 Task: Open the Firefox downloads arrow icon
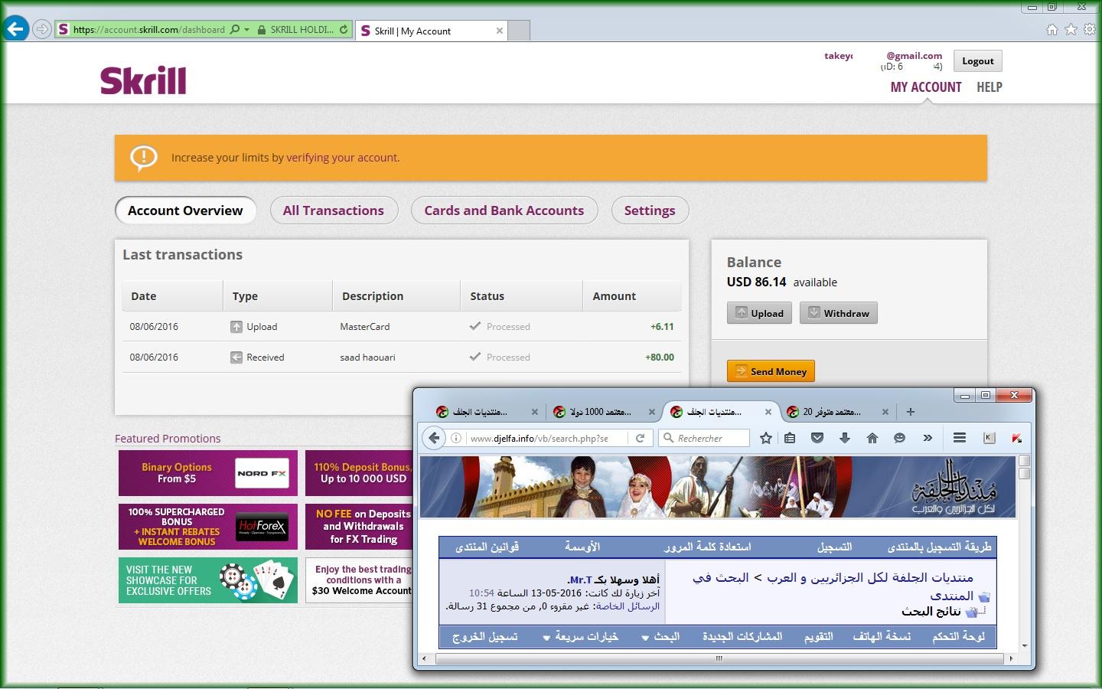[845, 438]
